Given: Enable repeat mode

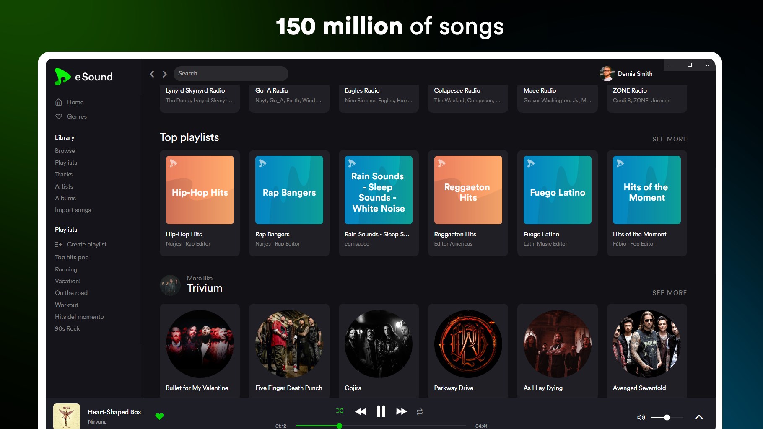Looking at the screenshot, I should [419, 412].
